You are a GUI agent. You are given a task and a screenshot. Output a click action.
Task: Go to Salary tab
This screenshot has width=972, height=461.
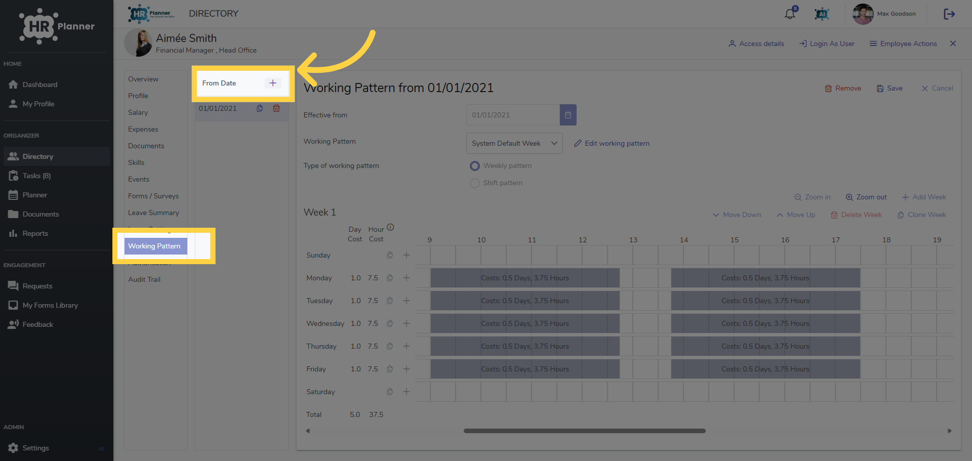[x=138, y=112]
